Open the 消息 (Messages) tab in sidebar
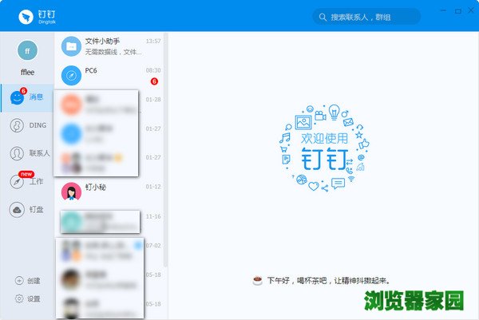This screenshot has width=479, height=320. (26, 97)
